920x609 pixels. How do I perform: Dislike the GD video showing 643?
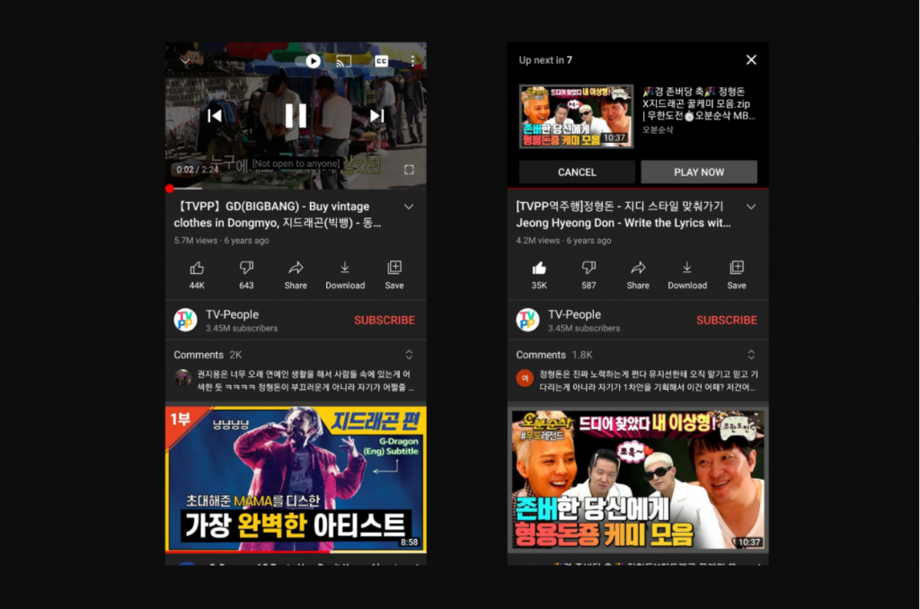coord(246,275)
